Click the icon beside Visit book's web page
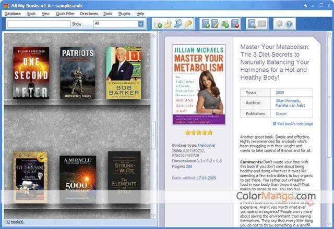The width and height of the screenshot is (334, 229). (275, 124)
